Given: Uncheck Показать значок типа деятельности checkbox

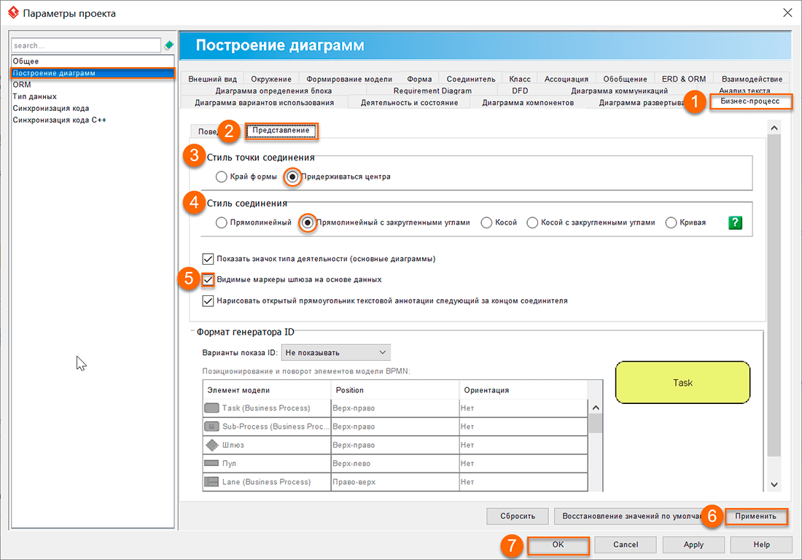Looking at the screenshot, I should coord(209,258).
